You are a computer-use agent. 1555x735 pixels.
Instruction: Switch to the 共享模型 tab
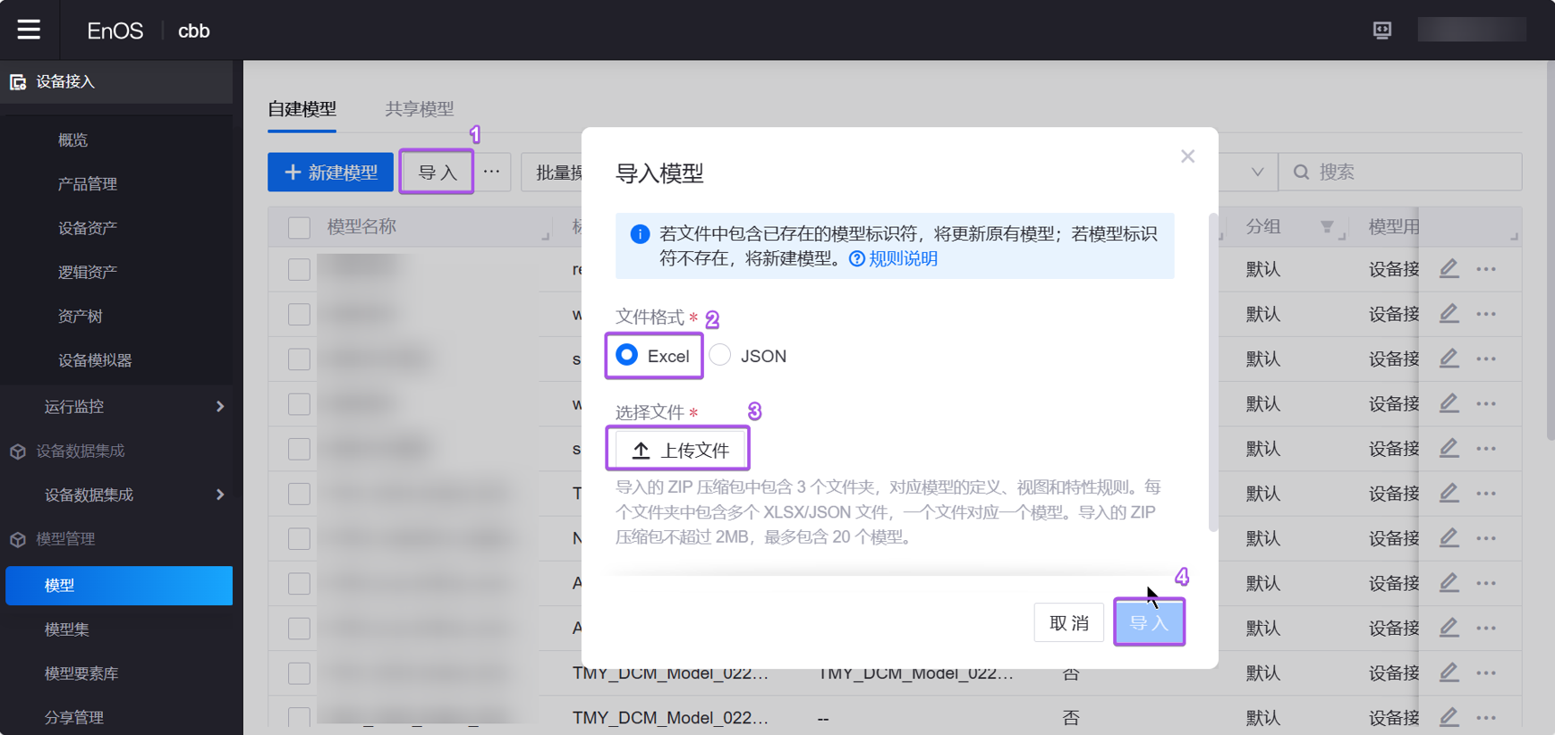coord(419,109)
